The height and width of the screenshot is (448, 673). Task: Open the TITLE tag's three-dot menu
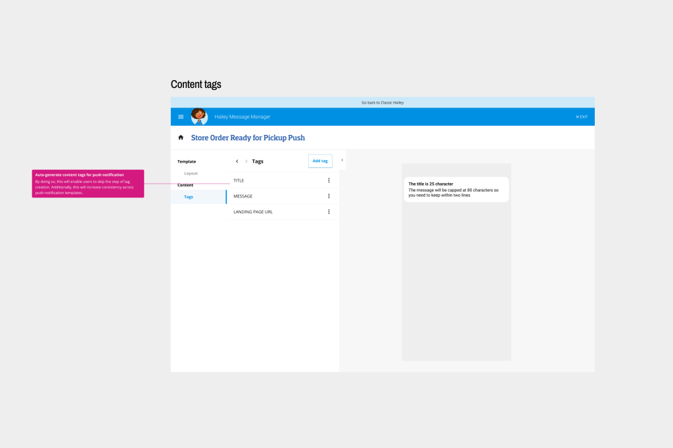pos(329,180)
